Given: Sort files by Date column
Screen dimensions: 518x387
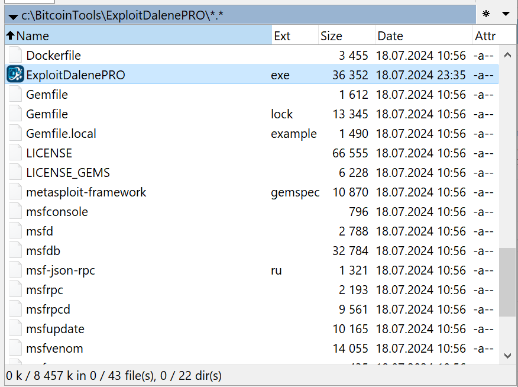Looking at the screenshot, I should 424,36.
